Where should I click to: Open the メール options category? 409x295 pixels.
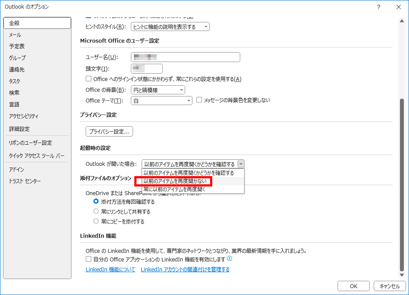tap(37, 35)
